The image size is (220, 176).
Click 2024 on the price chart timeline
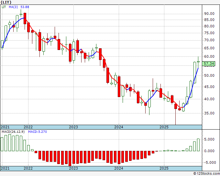[x=119, y=127]
